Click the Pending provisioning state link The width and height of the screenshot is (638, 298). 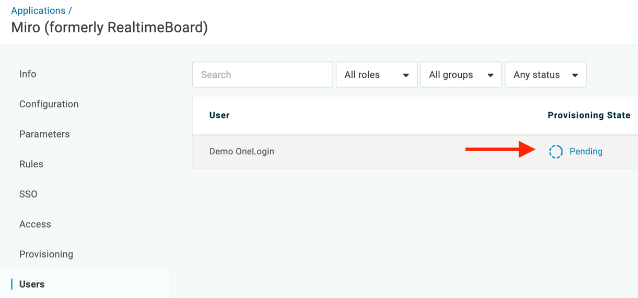click(586, 152)
